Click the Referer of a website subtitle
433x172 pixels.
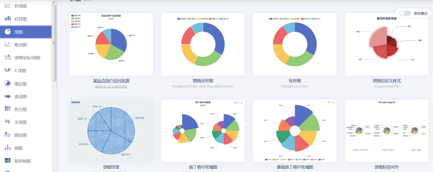(x=111, y=86)
